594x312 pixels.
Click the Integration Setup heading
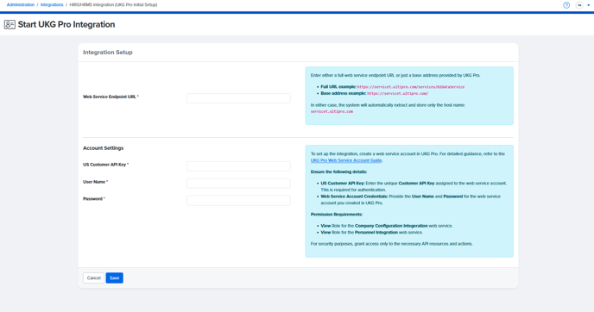(x=108, y=53)
